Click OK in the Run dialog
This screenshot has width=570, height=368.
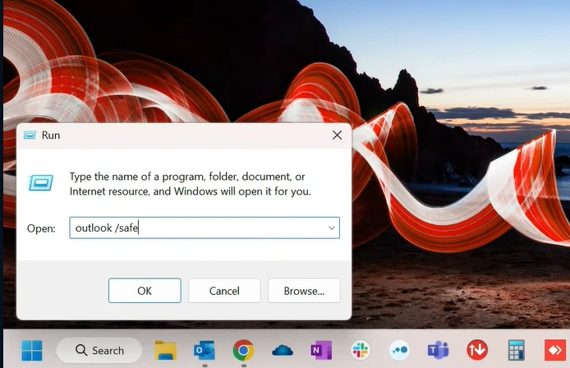tap(145, 291)
